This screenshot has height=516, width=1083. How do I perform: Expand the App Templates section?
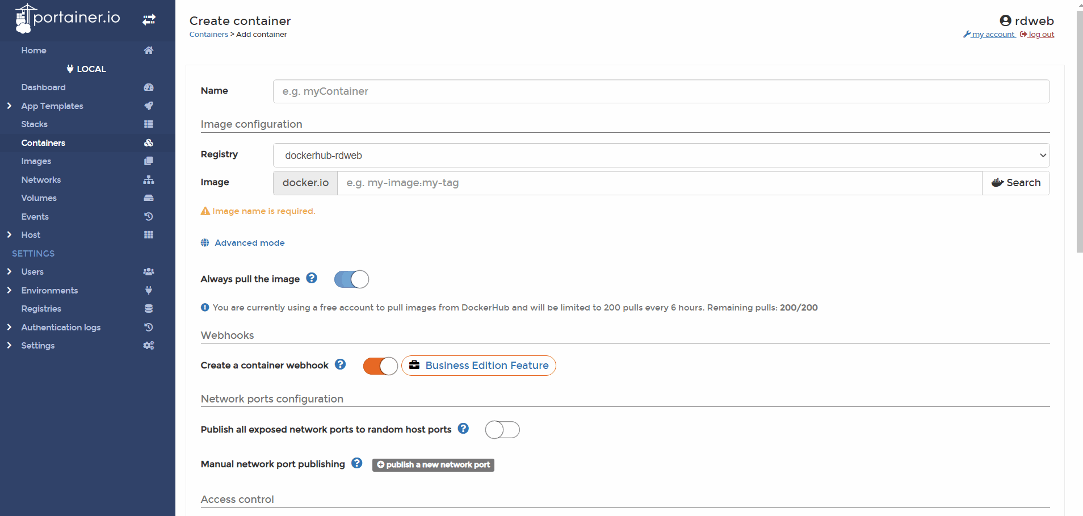(x=52, y=106)
